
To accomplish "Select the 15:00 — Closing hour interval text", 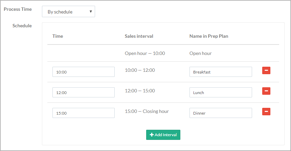I will pos(147,111).
